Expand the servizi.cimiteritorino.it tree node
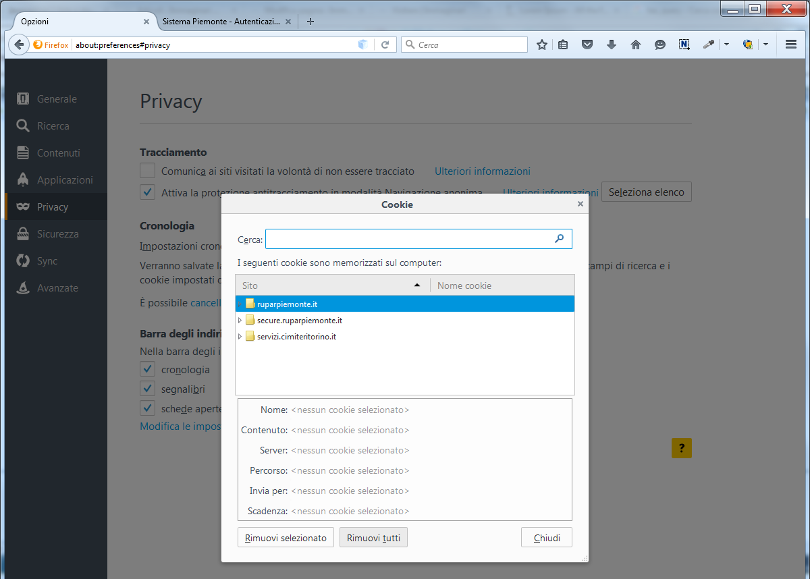Screen dimensions: 810x579 240,337
